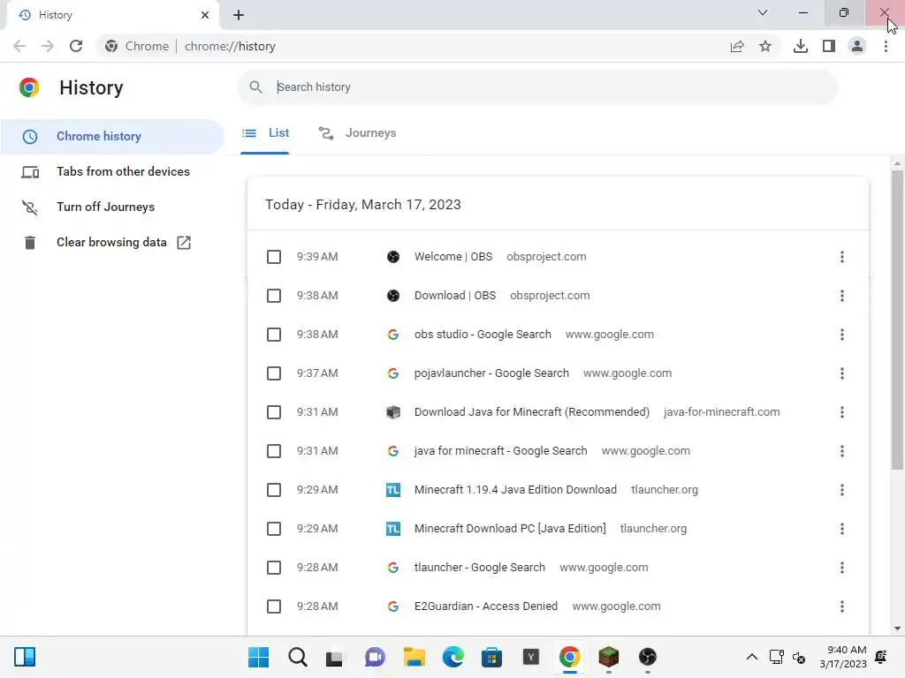Viewport: 905px width, 678px height.
Task: Open the profile avatar icon
Action: (857, 46)
